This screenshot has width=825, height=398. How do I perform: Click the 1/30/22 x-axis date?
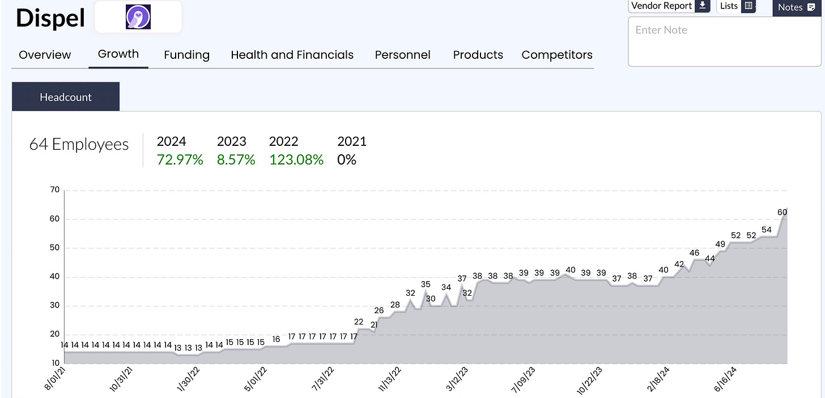click(189, 379)
